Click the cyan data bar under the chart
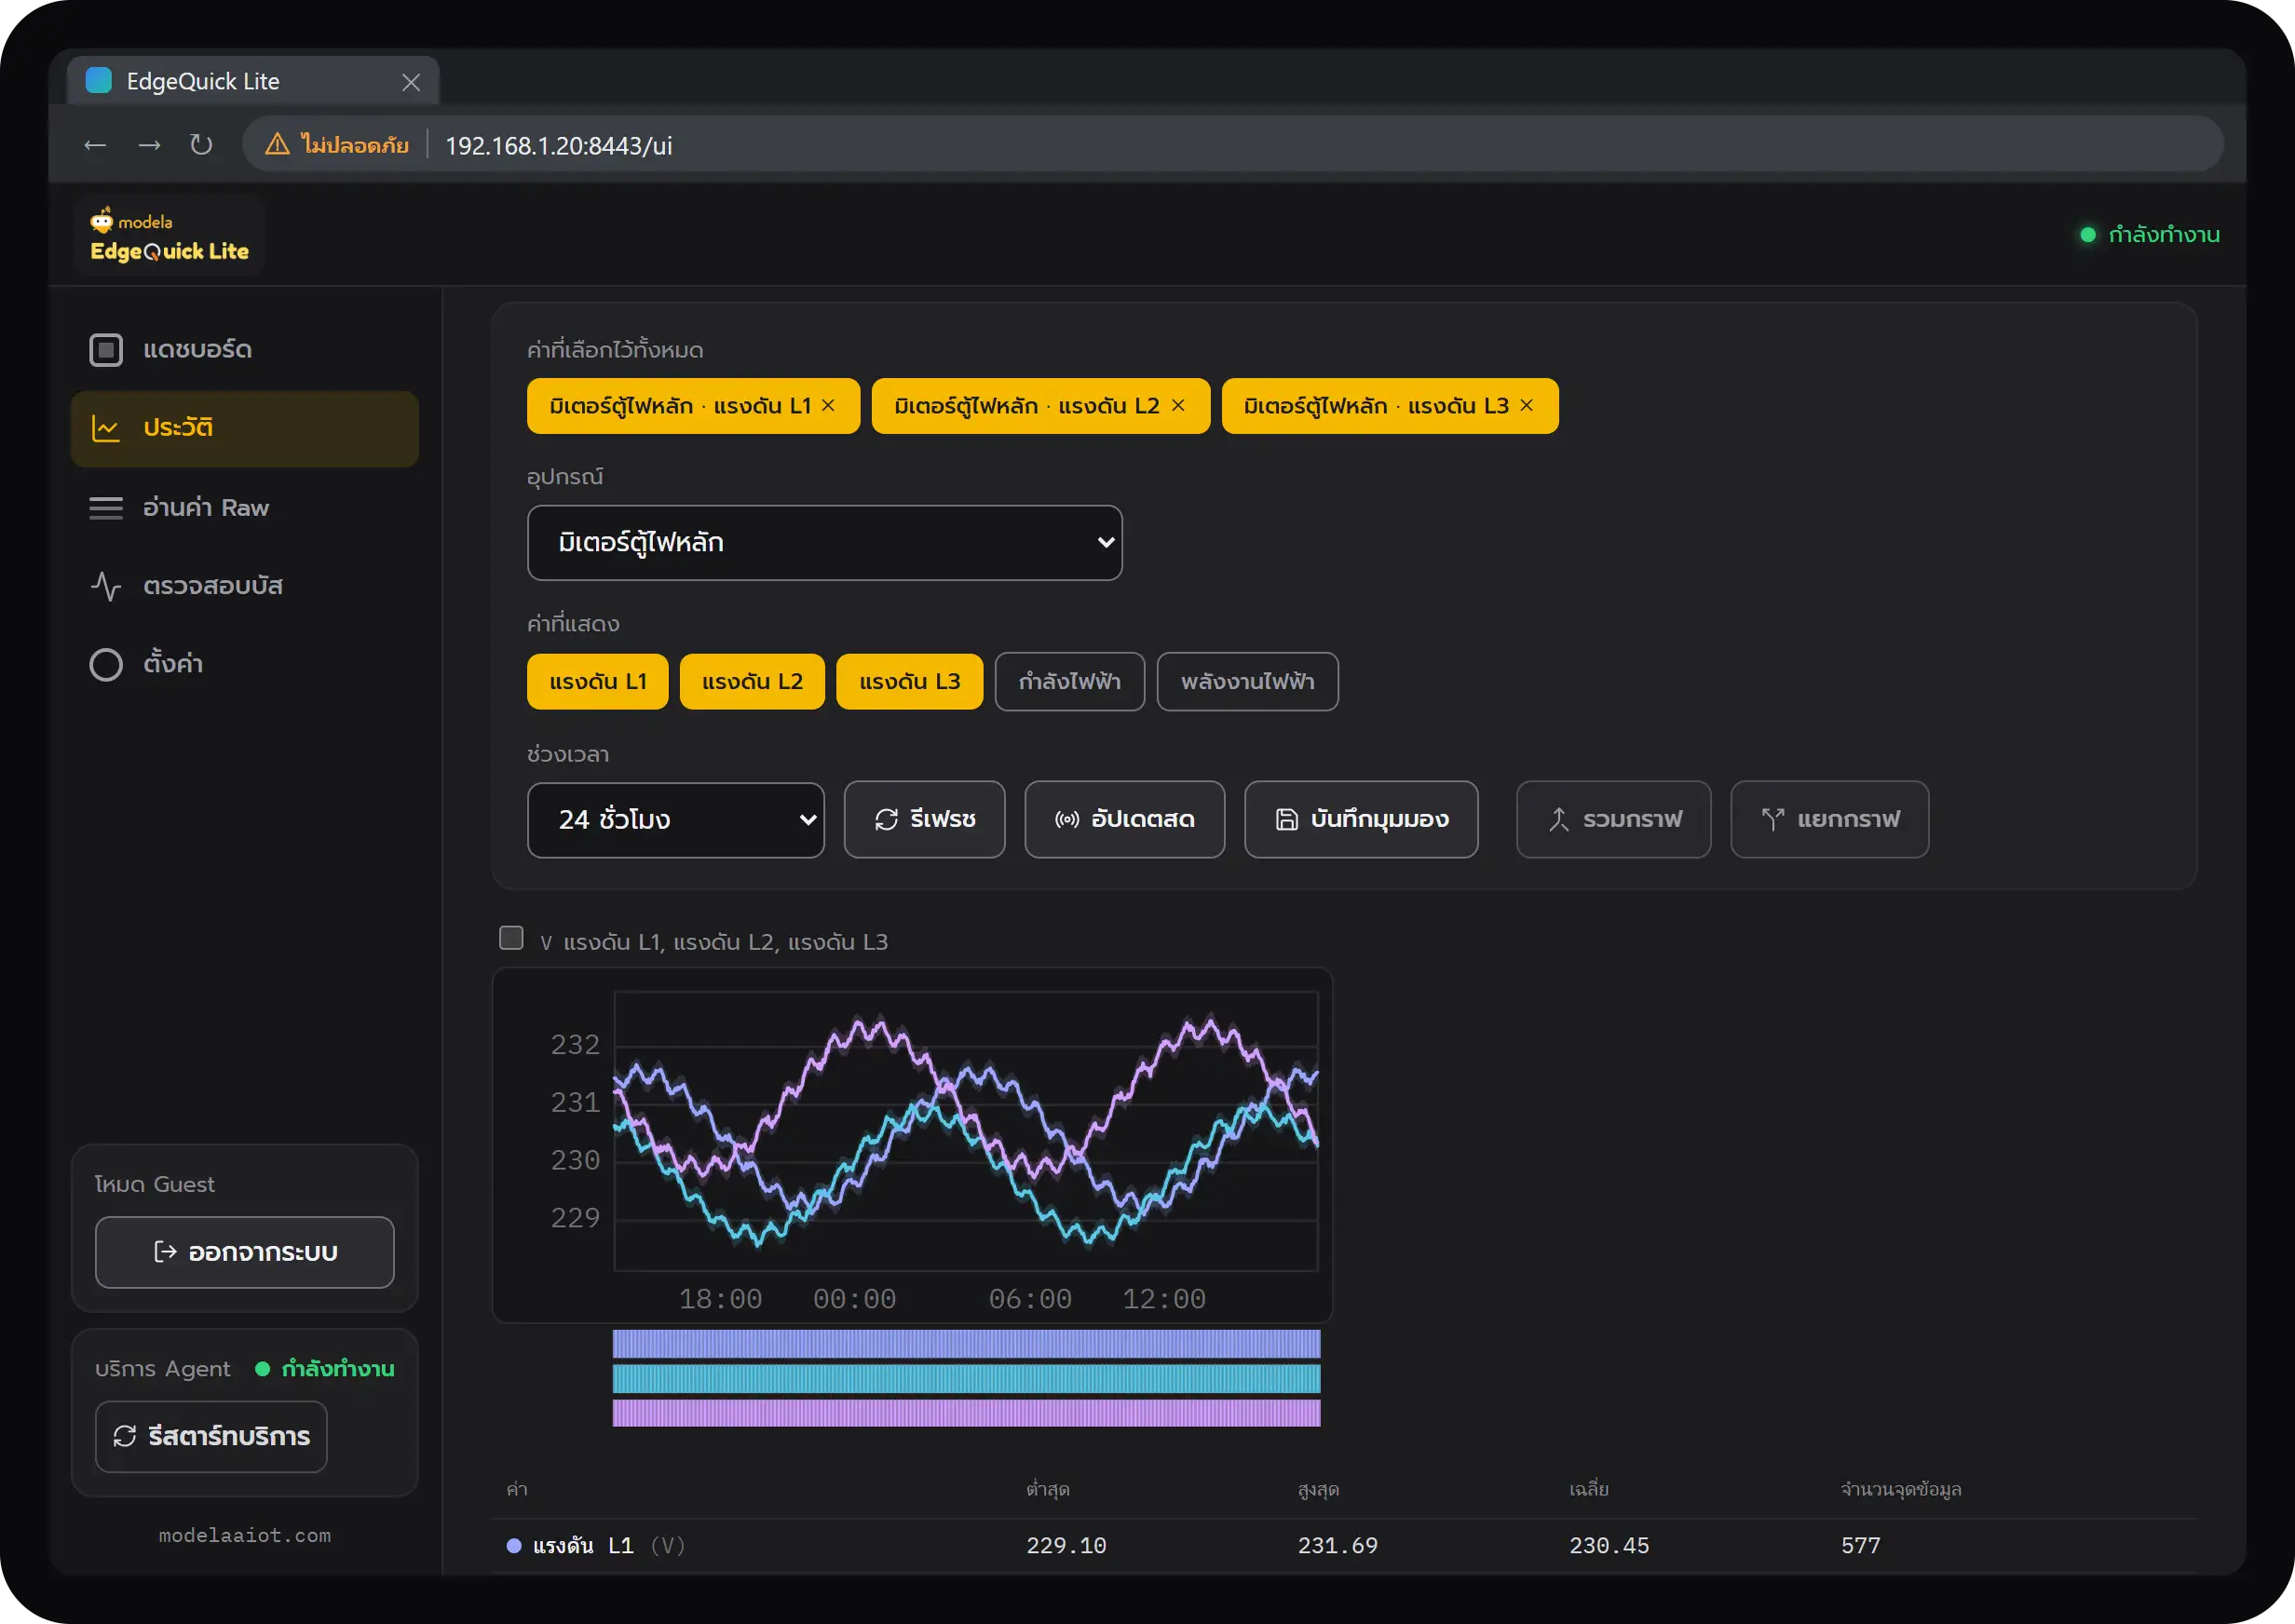The height and width of the screenshot is (1624, 2295). click(x=966, y=1379)
